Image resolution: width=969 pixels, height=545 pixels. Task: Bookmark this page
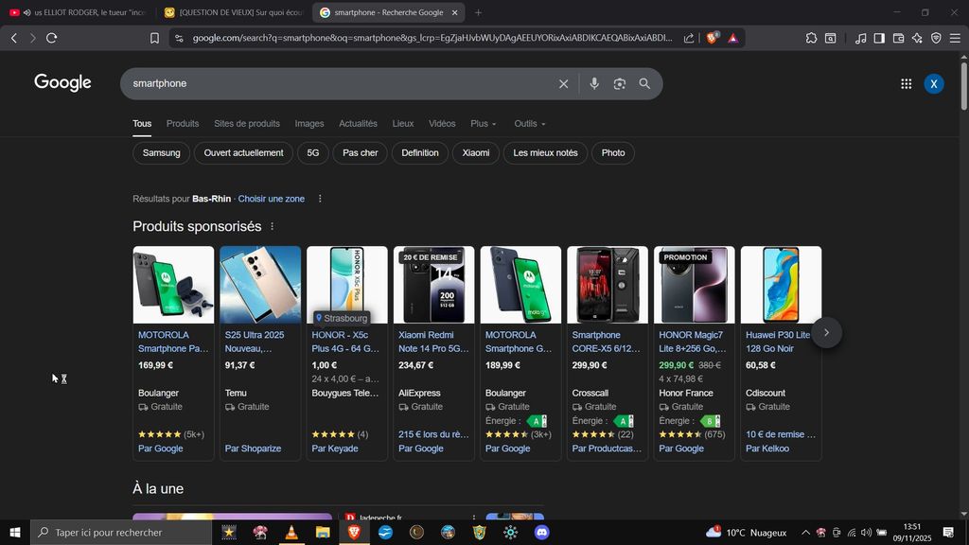pos(154,38)
